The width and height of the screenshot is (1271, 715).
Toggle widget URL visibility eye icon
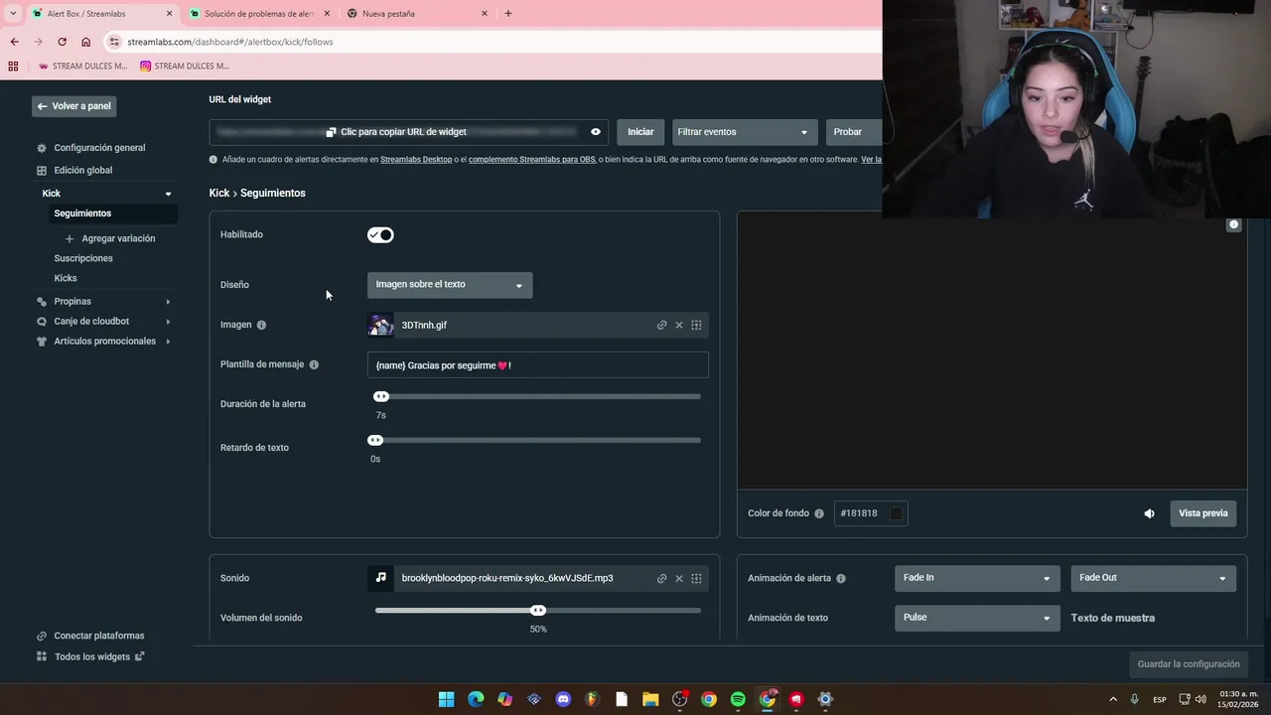tap(596, 132)
